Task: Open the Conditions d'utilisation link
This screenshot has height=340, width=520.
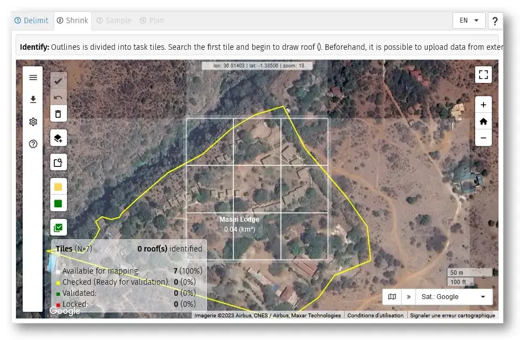Action: coord(375,316)
